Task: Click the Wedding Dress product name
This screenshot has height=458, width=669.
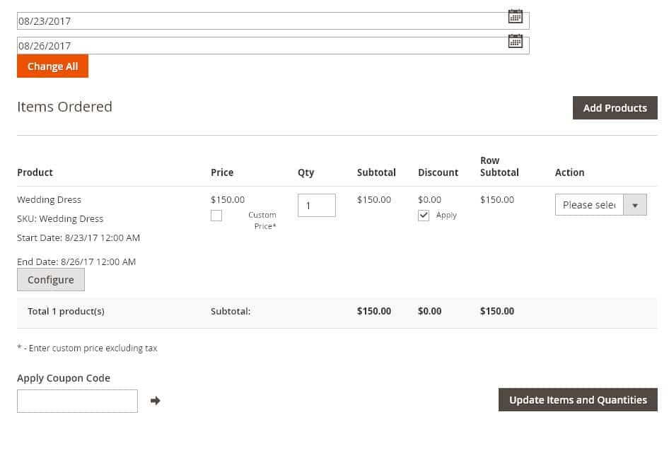Action: (49, 199)
